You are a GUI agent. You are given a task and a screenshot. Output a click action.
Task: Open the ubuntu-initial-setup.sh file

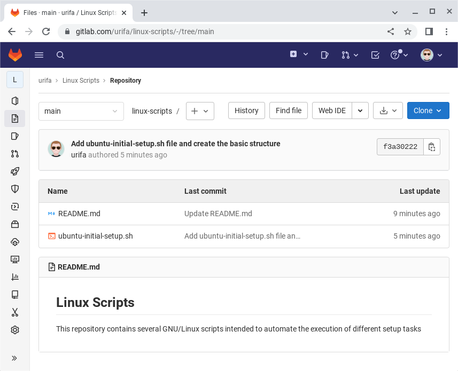click(x=95, y=236)
